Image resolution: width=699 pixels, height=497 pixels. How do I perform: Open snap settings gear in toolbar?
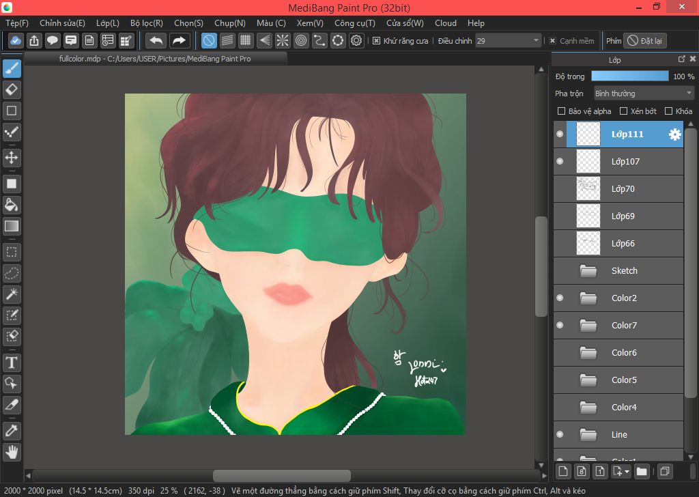(x=356, y=40)
